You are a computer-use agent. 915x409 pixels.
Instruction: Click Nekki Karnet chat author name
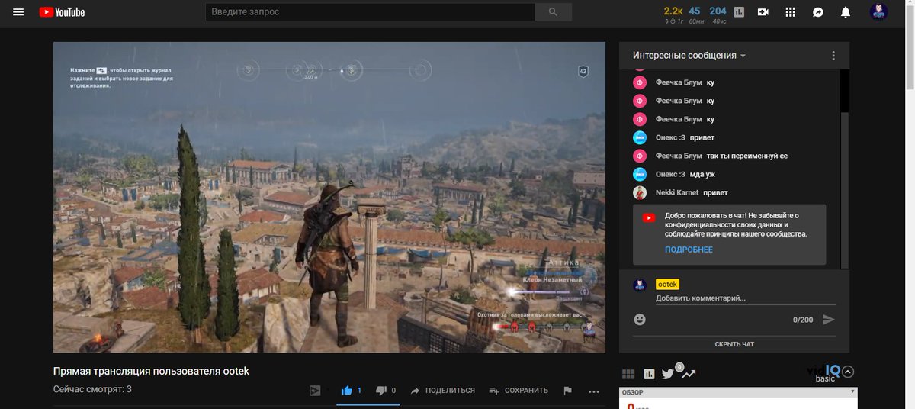pos(677,192)
